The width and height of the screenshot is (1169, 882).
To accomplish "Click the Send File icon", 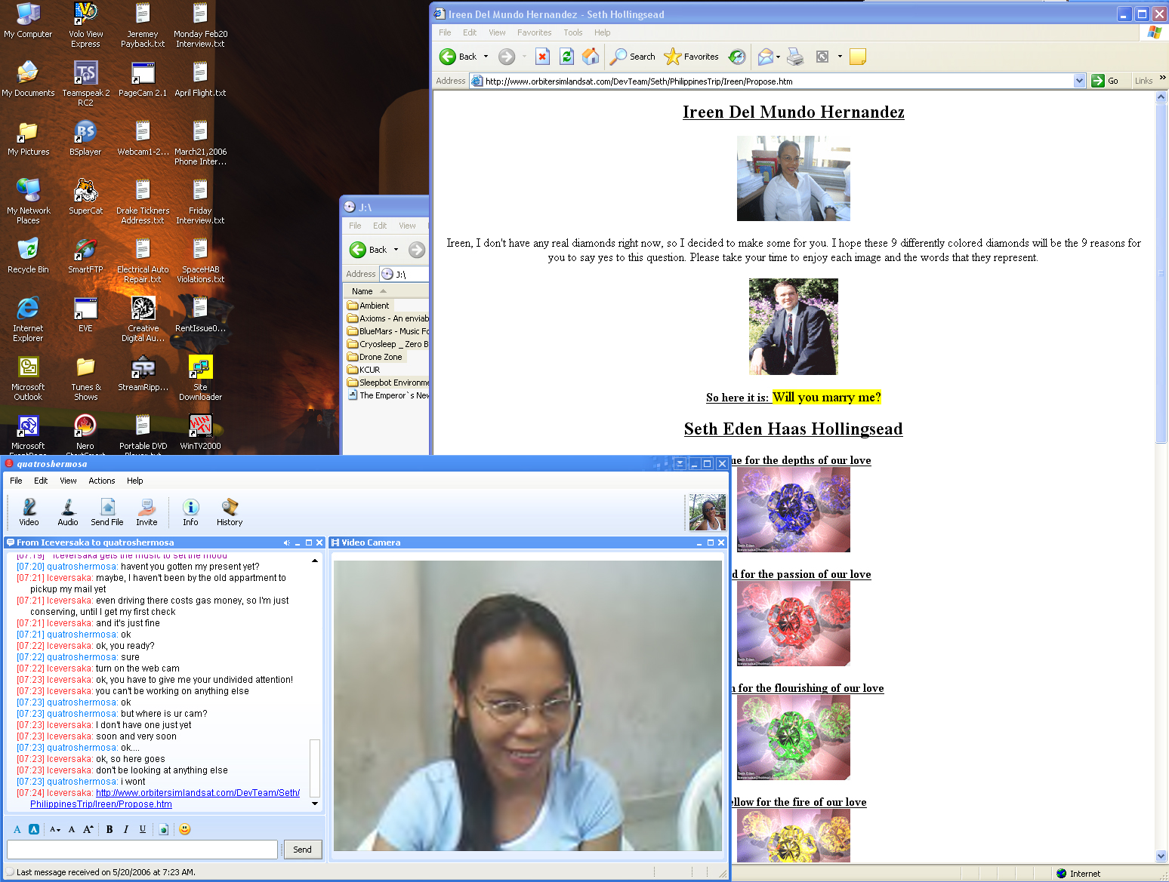I will click(107, 512).
